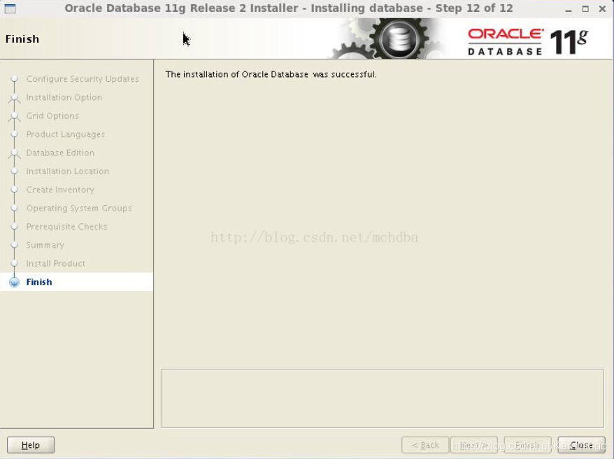Select the Prerequisite Checks step
Viewport: 614px width, 459px height.
66,227
